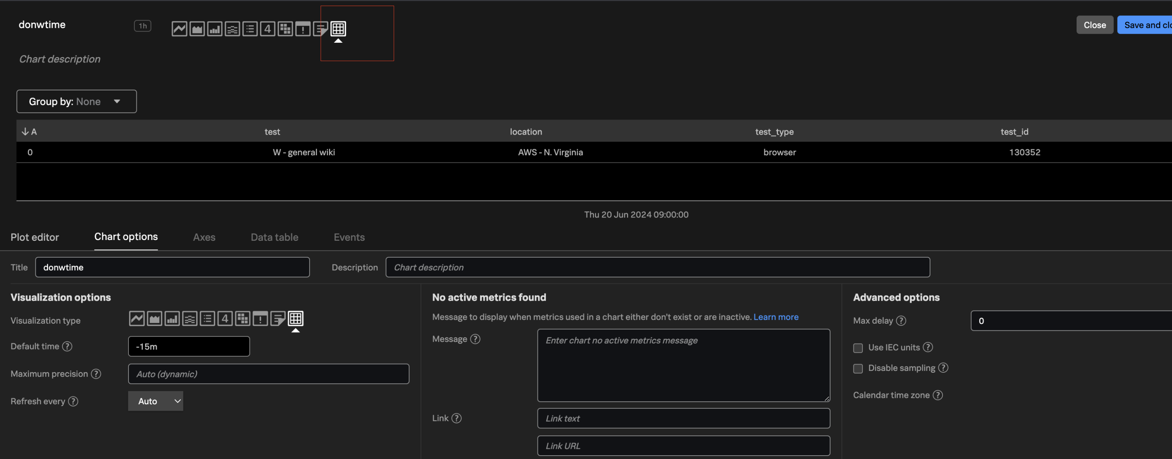The image size is (1172, 459).
Task: Choose the Histogram visualization type
Action: pos(190,318)
